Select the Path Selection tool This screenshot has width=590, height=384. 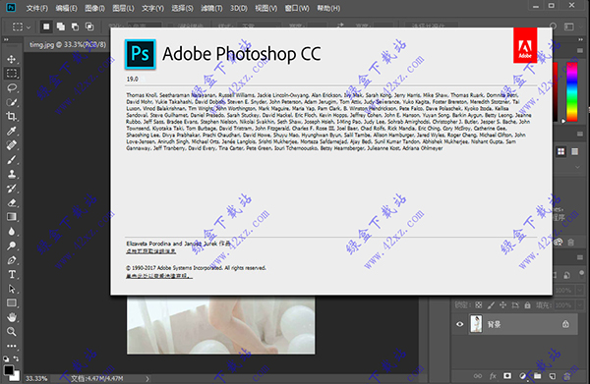pos(12,289)
